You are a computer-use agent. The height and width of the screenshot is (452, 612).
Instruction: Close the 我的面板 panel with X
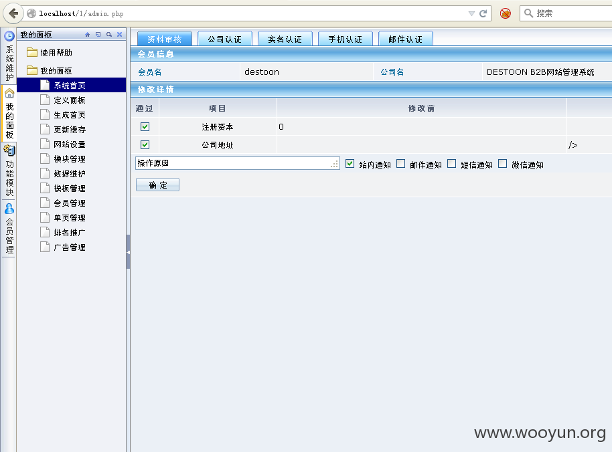point(119,35)
